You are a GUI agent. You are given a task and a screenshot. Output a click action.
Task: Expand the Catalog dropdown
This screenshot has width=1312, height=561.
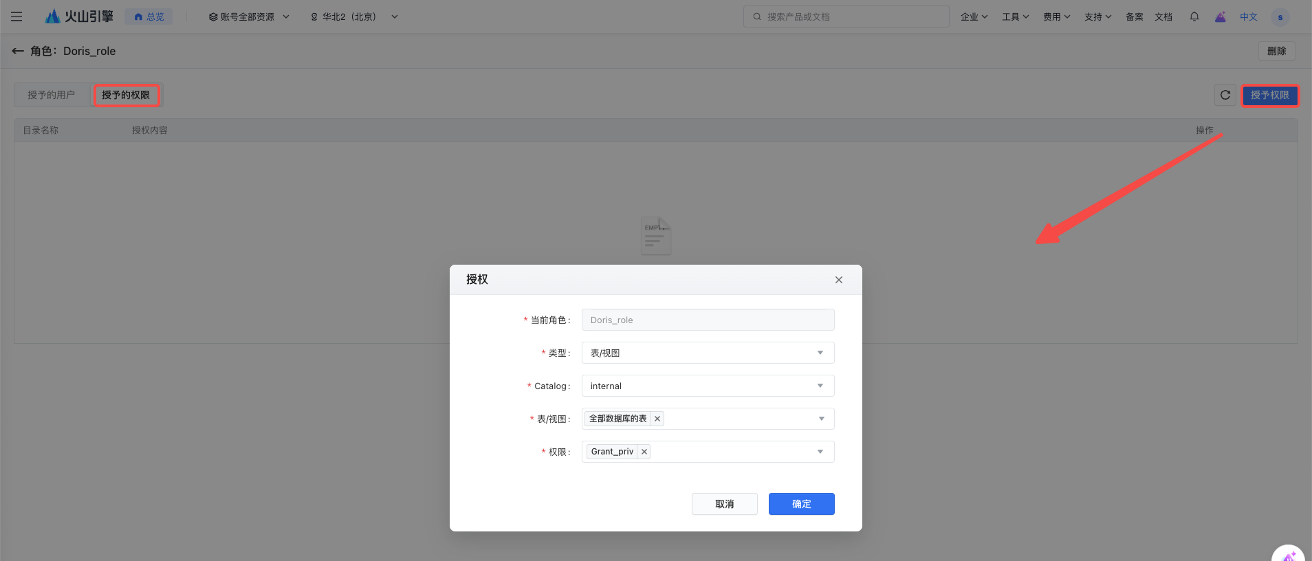(x=708, y=386)
